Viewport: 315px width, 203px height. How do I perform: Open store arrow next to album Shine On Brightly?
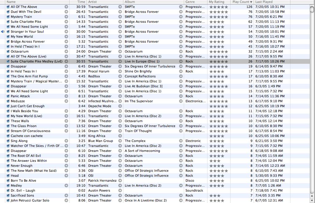point(181,71)
